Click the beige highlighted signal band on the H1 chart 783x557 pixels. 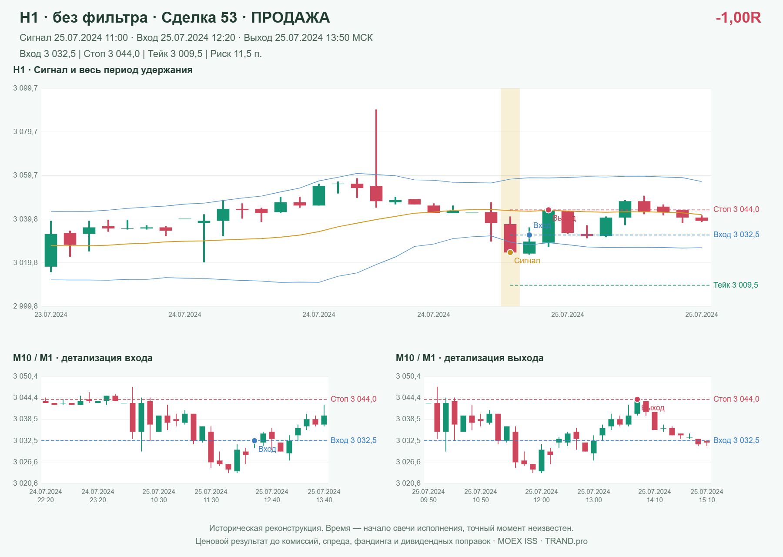tap(510, 197)
